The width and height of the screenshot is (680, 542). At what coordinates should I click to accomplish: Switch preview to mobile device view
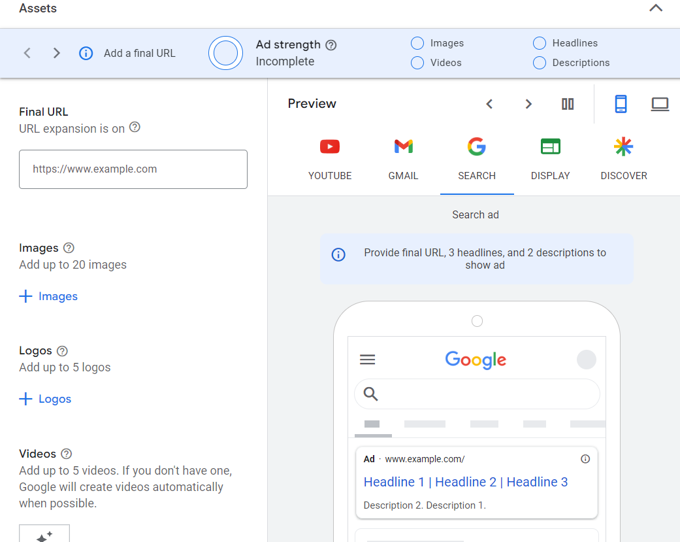tap(621, 104)
